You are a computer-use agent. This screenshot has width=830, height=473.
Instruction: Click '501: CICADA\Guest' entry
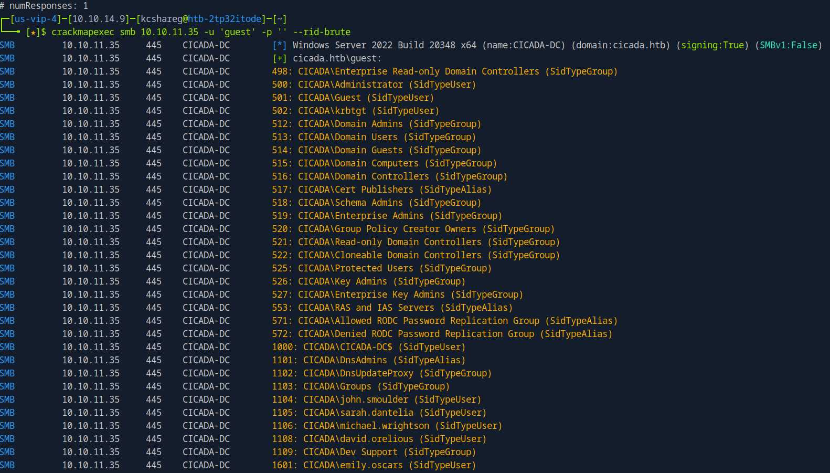[x=353, y=98]
